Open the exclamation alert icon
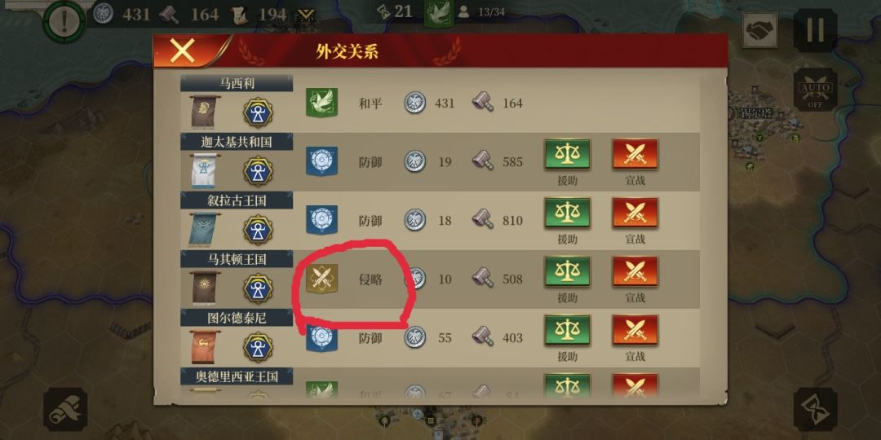This screenshot has height=440, width=881. (x=64, y=22)
